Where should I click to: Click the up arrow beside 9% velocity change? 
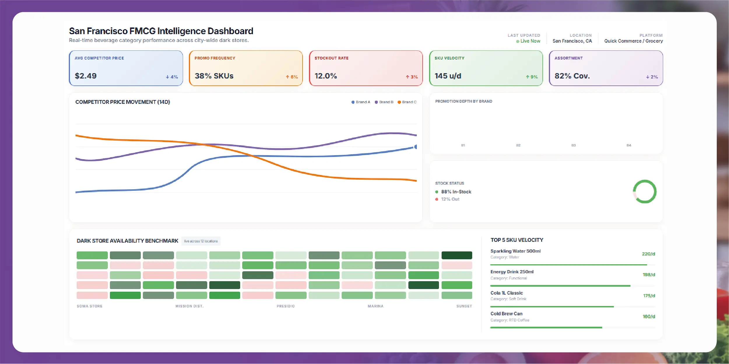[x=528, y=77]
